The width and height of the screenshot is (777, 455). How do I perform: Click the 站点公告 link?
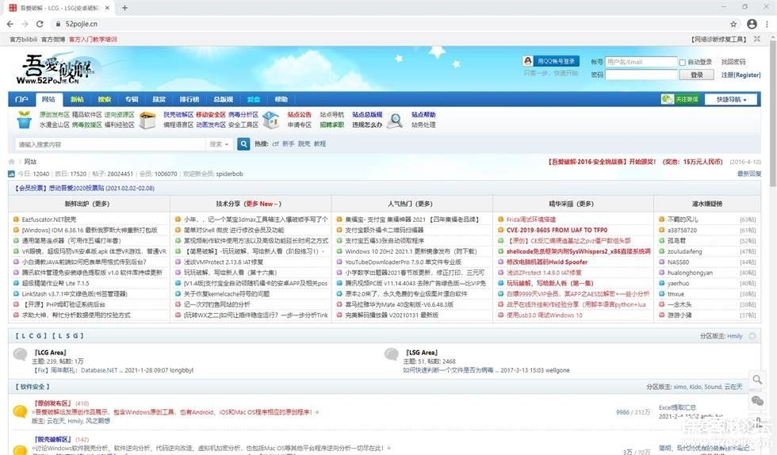(x=300, y=114)
